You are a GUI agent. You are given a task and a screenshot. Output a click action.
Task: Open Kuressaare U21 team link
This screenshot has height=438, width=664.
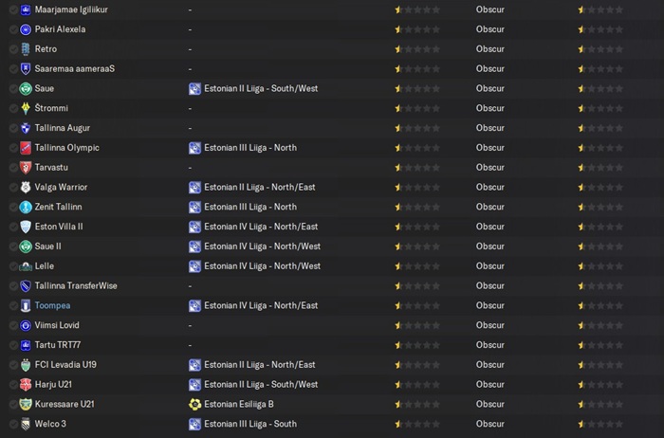tap(65, 404)
